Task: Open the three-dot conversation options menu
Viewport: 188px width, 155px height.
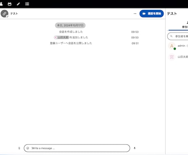Action: click(x=135, y=13)
